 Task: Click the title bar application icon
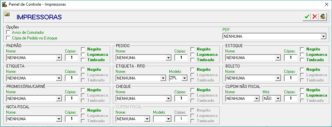point(4,4)
